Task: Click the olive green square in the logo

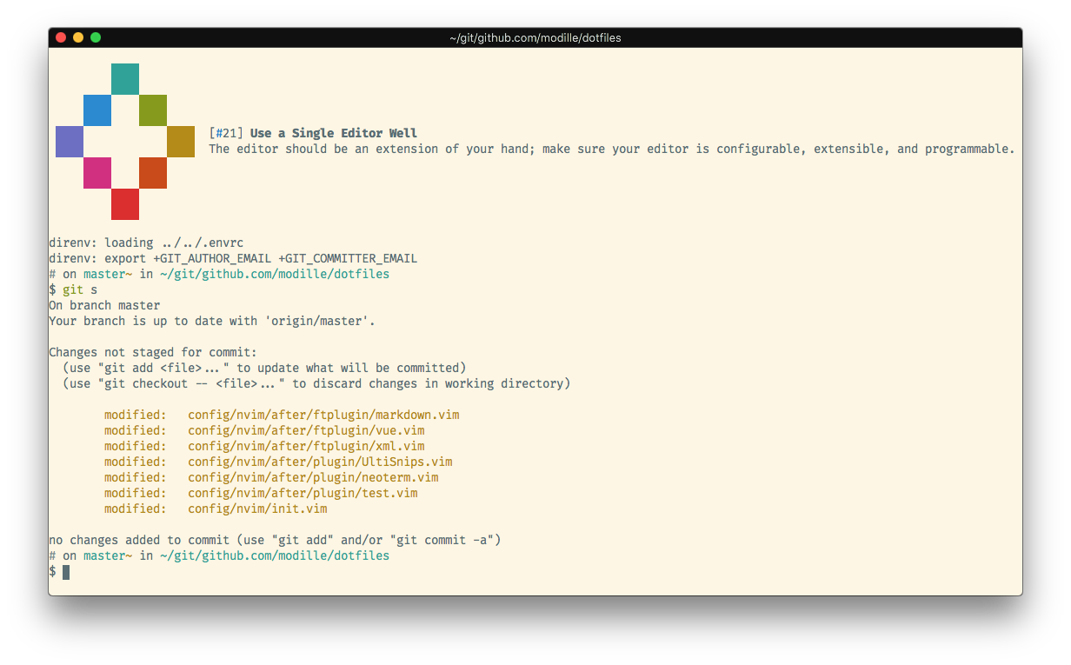Action: (153, 110)
